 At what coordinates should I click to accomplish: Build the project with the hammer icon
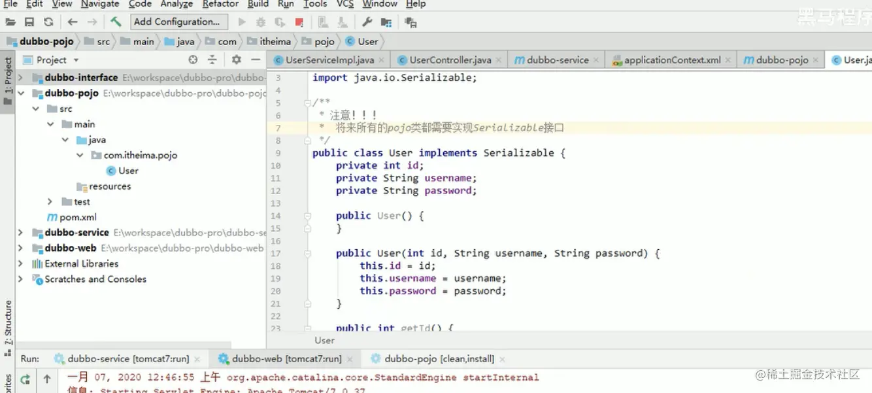(x=116, y=22)
